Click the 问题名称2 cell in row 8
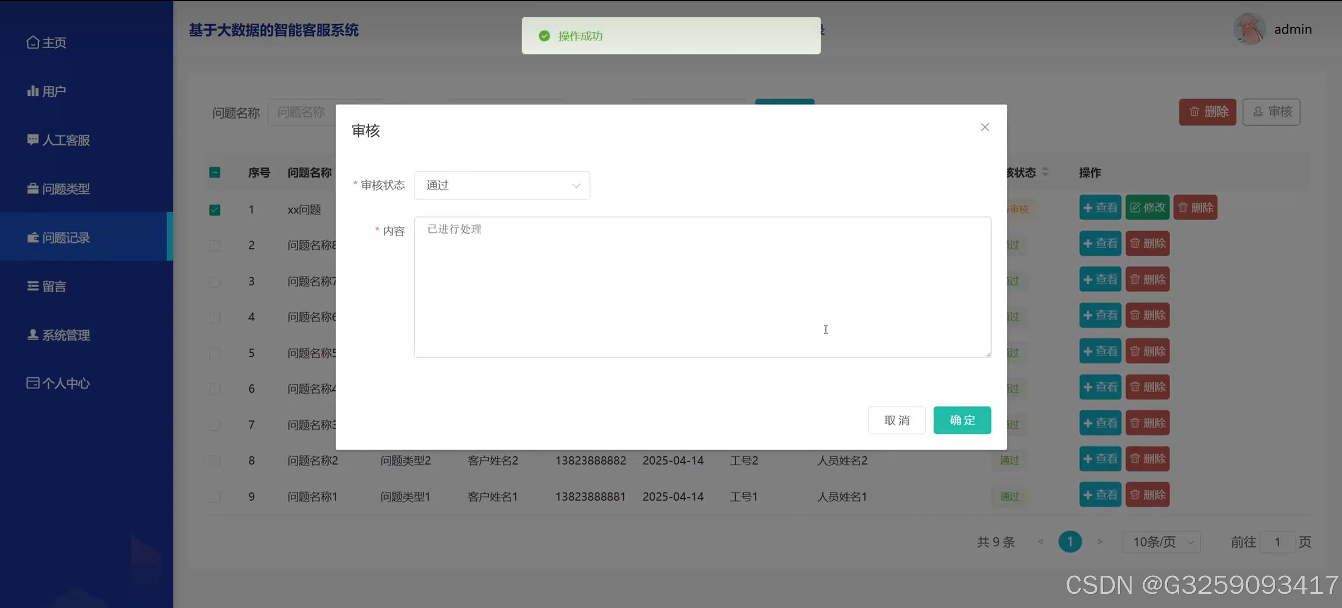Screen dimensions: 1342x608 312,461
